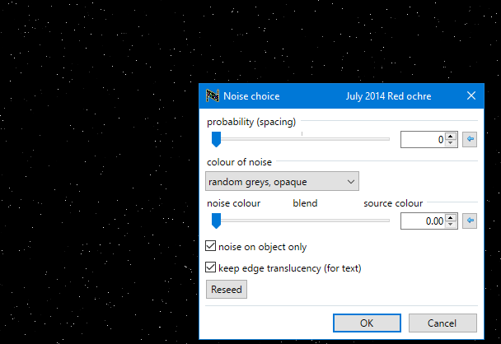Open the 'random greys, opaque' colour dropdown
The height and width of the screenshot is (344, 501).
pyautogui.click(x=282, y=181)
